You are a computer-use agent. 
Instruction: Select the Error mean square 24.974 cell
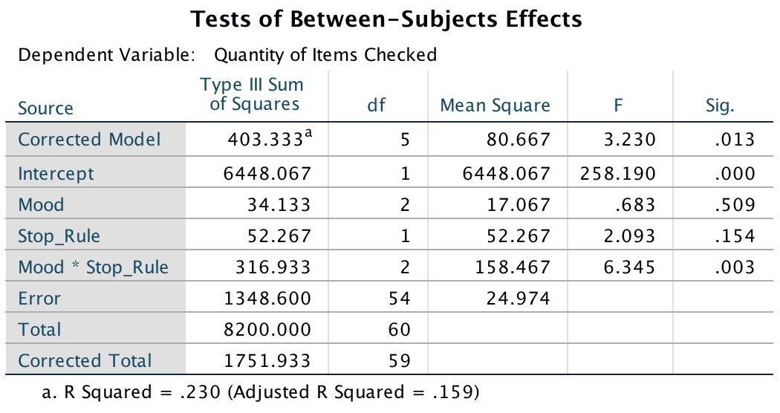tap(521, 299)
